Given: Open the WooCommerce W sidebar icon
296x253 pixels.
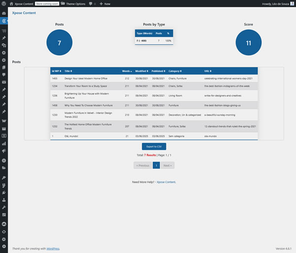Looking at the screenshot, I should pyautogui.click(x=4, y=121).
